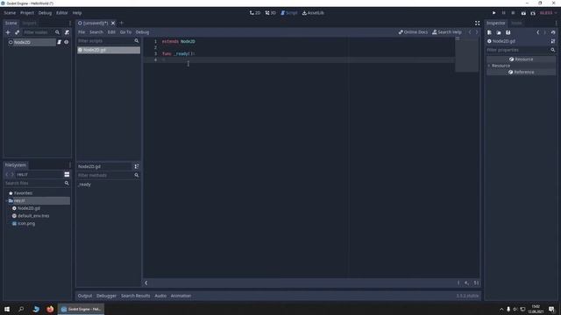Select default_env.tres file

(33, 216)
